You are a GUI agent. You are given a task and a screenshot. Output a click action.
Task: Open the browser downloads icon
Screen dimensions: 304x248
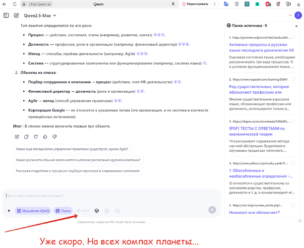[299, 4]
